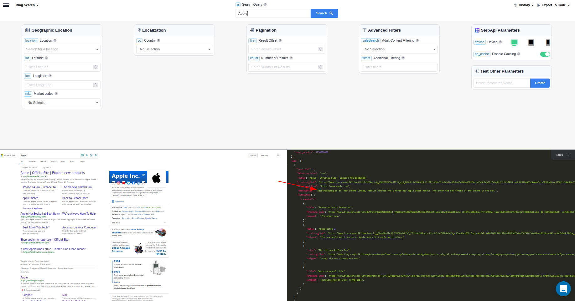The width and height of the screenshot is (575, 301).
Task: Open the Market codes dropdown
Action: [62, 103]
